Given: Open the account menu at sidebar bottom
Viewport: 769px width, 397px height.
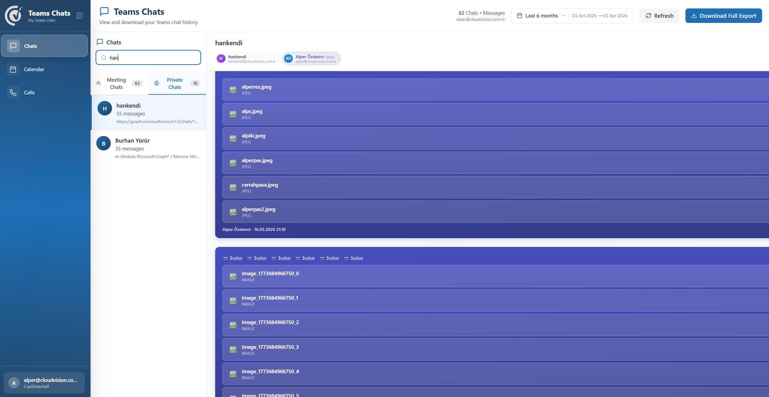Looking at the screenshot, I should pos(44,383).
